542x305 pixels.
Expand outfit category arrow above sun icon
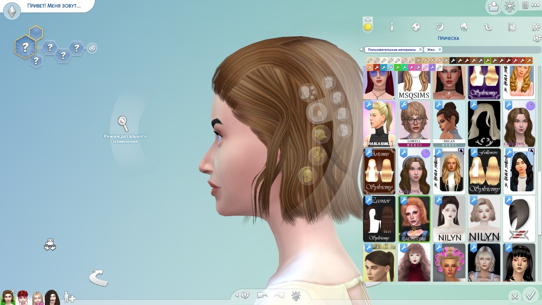[x=368, y=19]
